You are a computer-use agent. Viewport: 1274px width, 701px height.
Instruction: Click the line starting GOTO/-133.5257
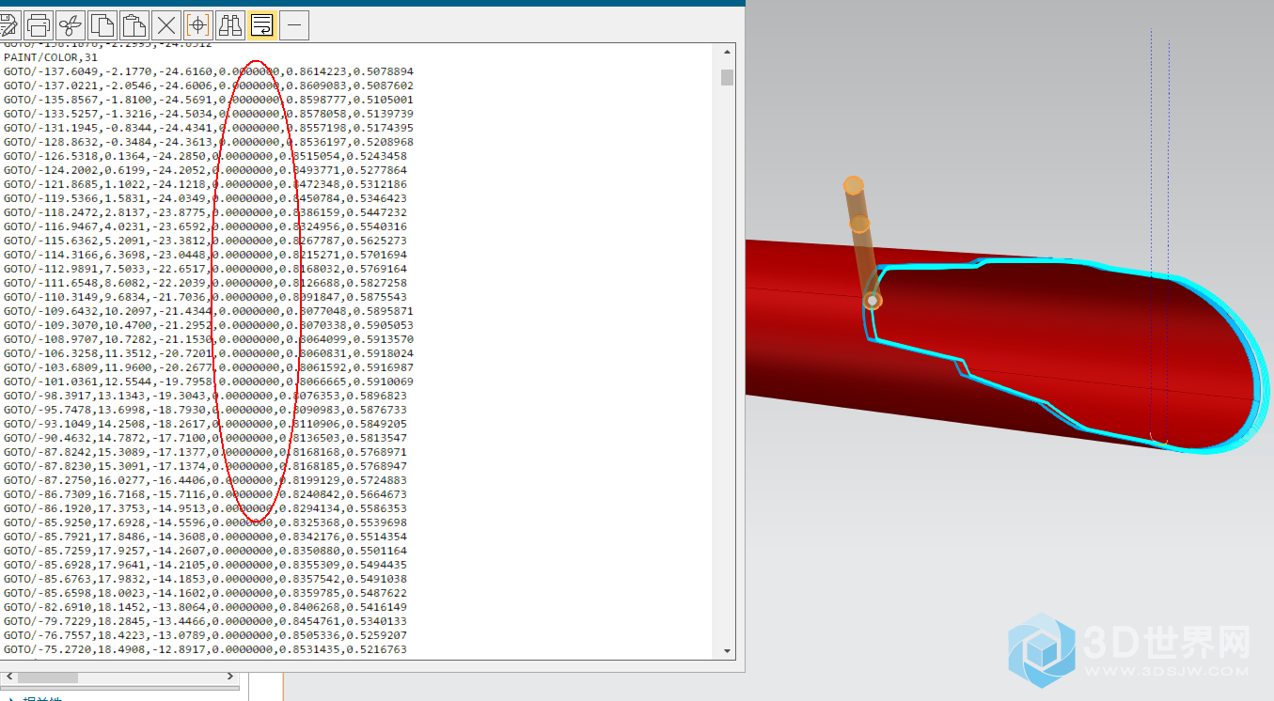(209, 114)
